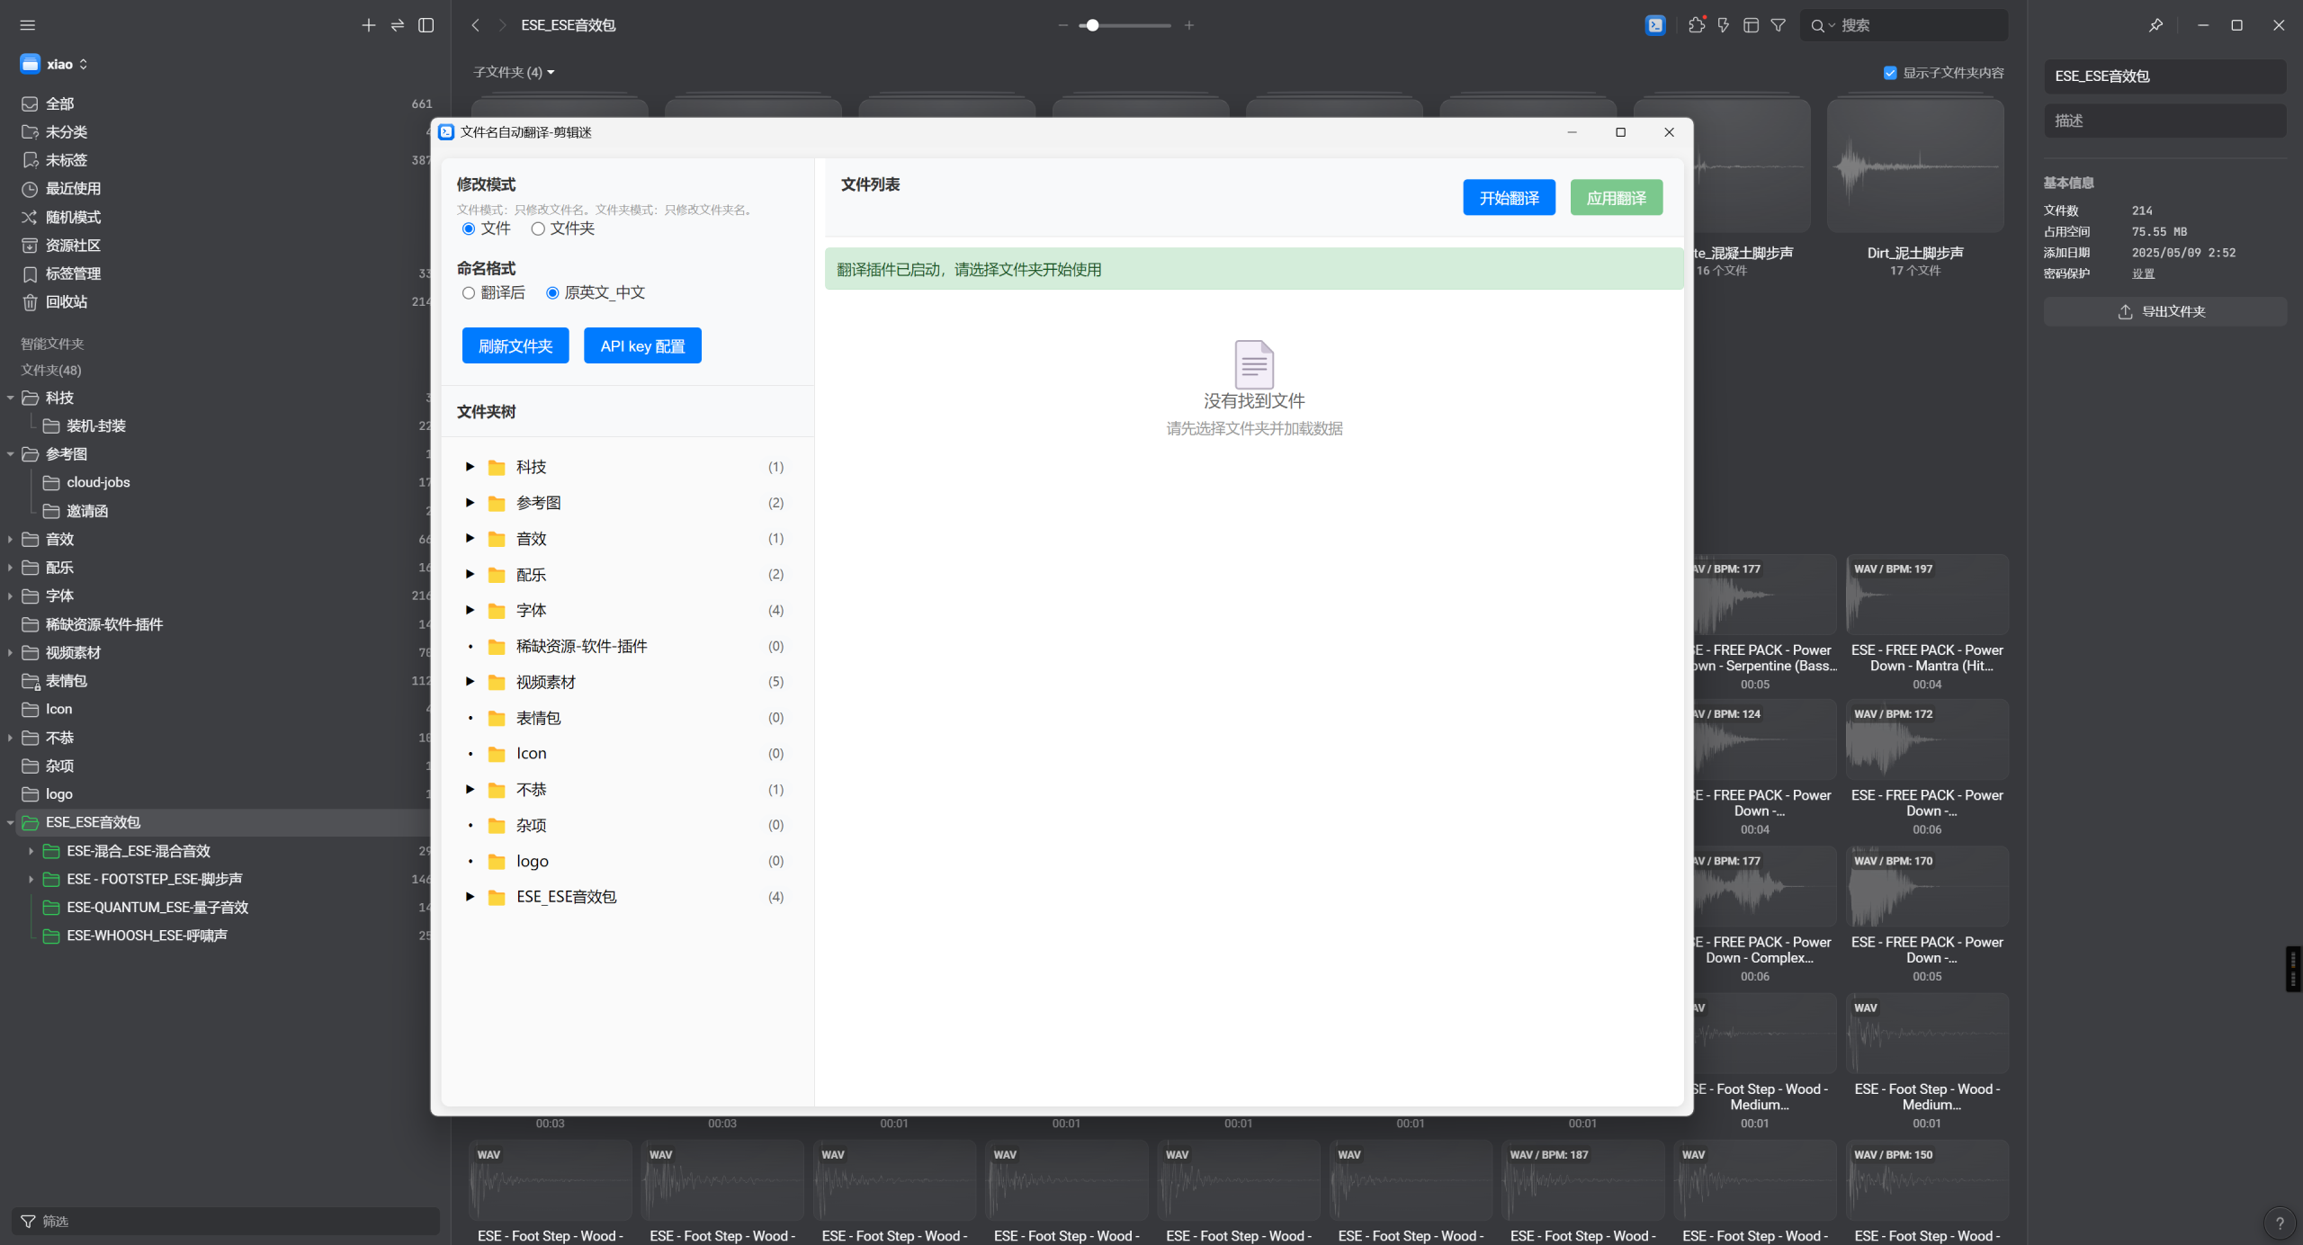The height and width of the screenshot is (1245, 2303).
Task: Uncheck 显示子文件夹内容 checkbox
Action: pos(1890,73)
